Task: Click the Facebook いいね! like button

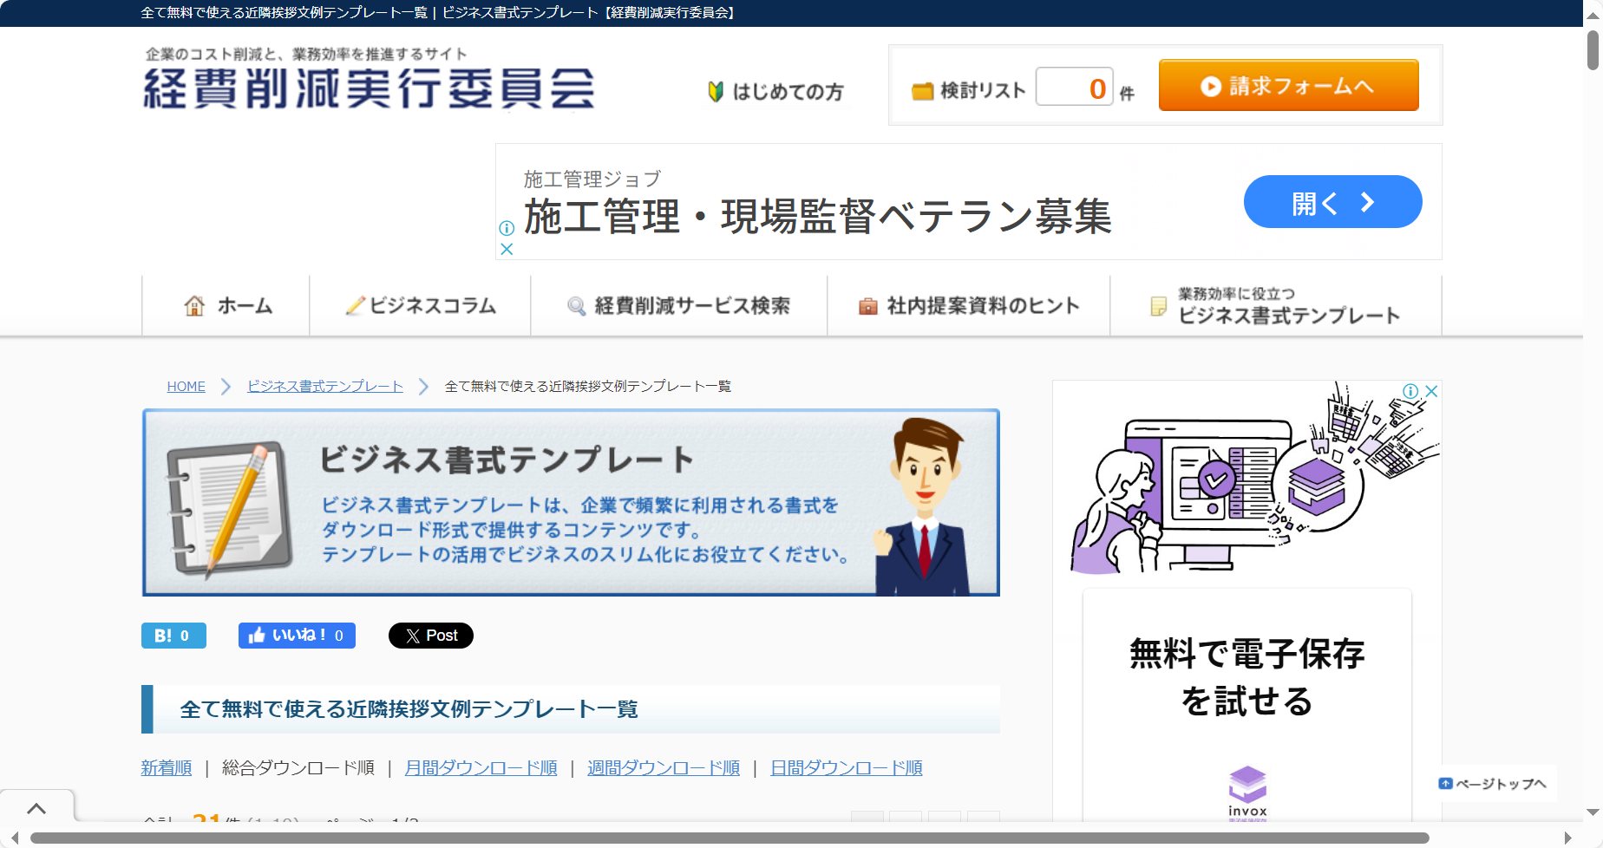Action: [x=297, y=636]
